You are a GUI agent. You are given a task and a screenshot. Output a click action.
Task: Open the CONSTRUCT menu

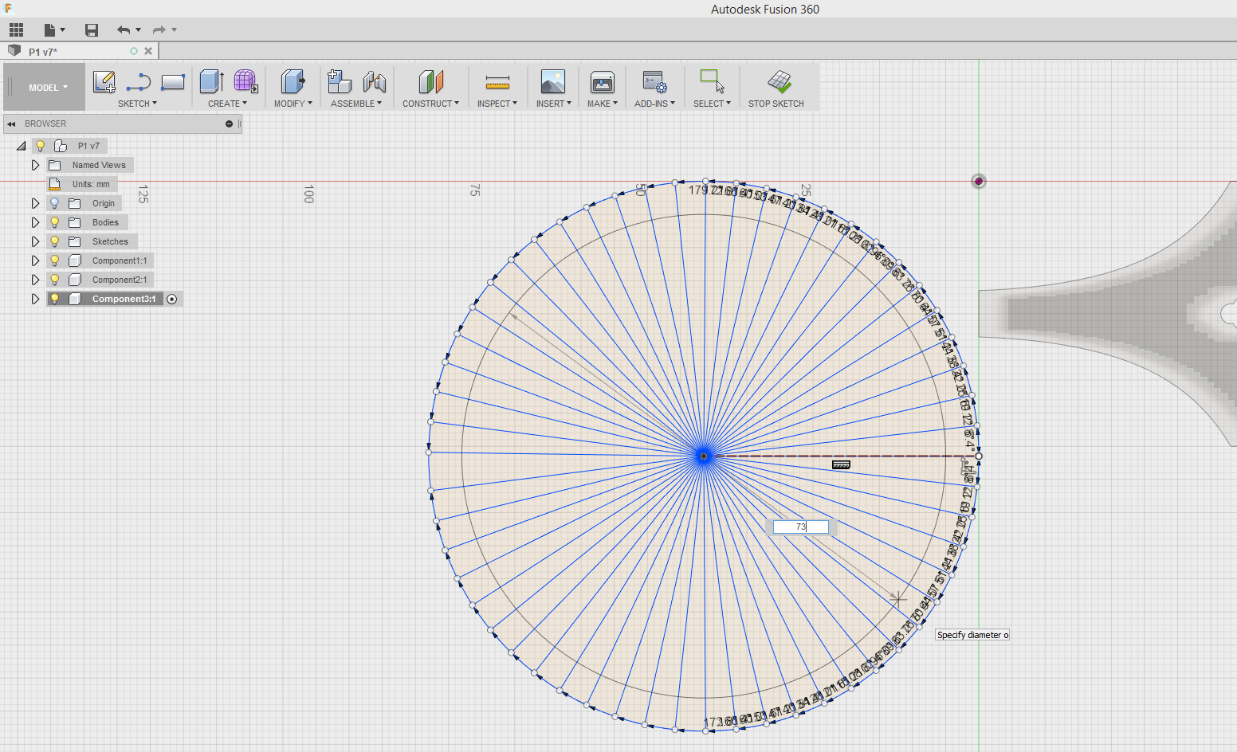click(x=430, y=104)
